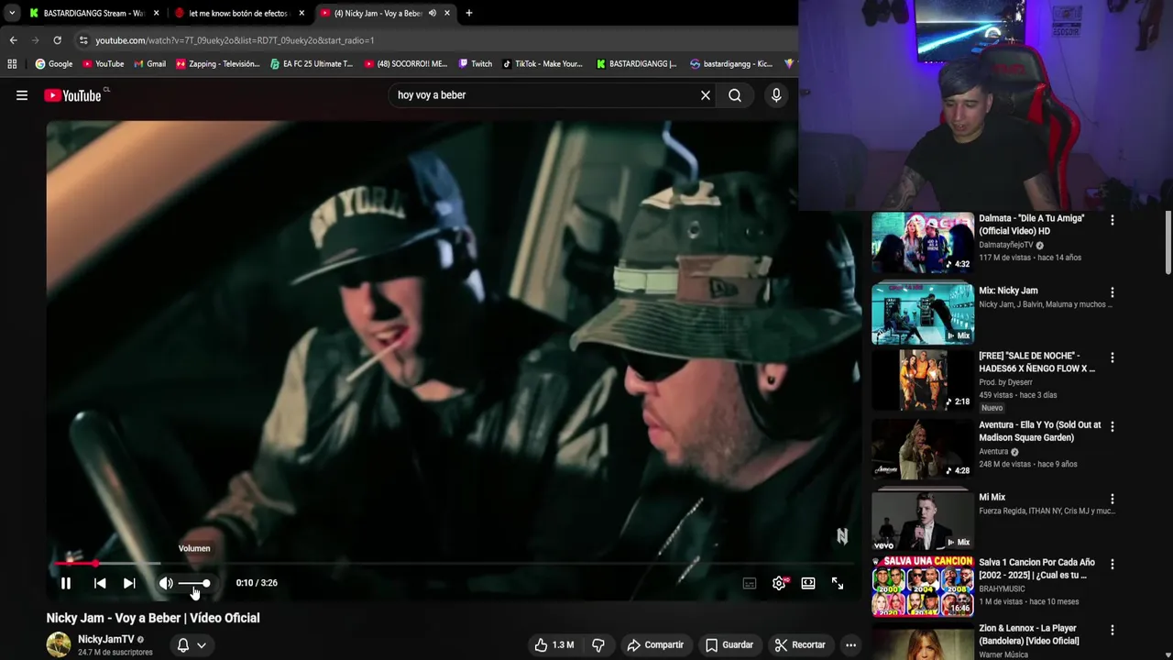Viewport: 1173px width, 660px height.
Task: Run the search with magnifier button
Action: tap(735, 95)
